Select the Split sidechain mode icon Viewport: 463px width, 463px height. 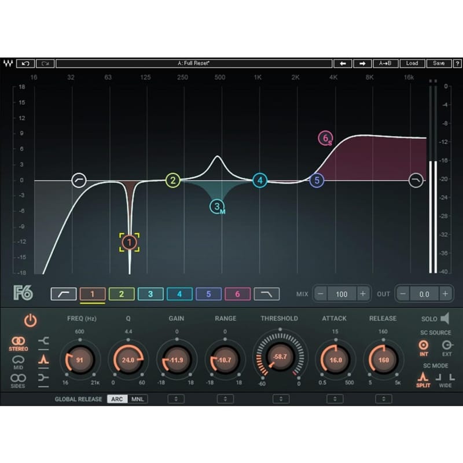[x=423, y=376]
